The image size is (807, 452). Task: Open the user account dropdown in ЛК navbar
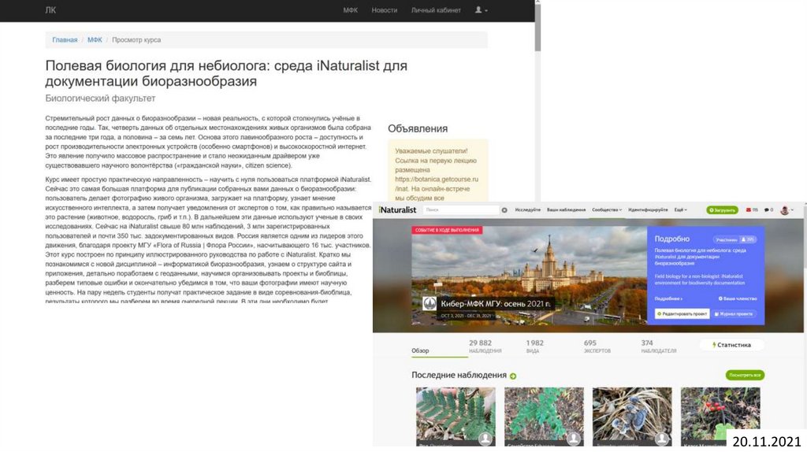point(481,9)
